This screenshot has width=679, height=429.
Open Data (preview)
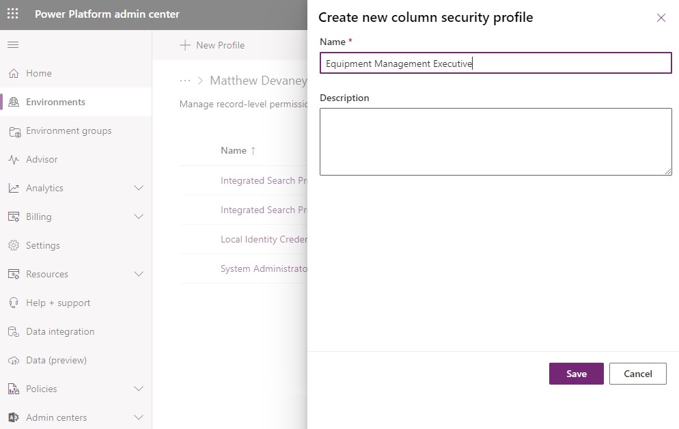coord(57,360)
